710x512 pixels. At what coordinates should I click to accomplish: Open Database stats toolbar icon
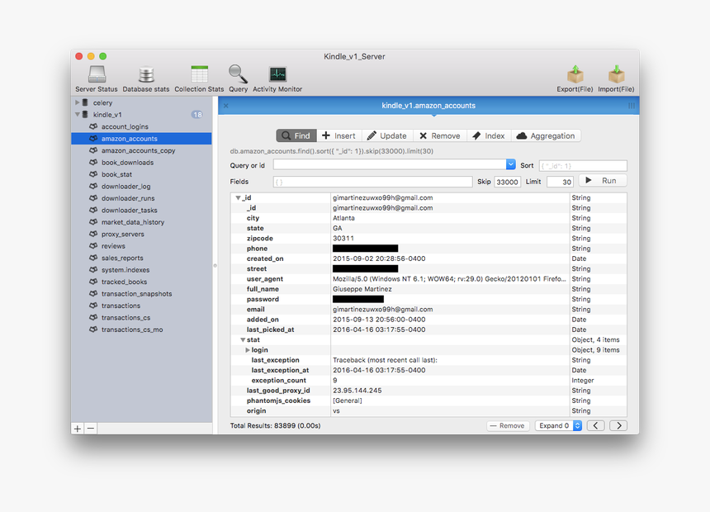pyautogui.click(x=146, y=74)
